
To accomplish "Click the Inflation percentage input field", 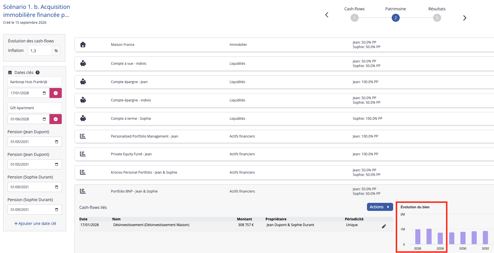I will [x=40, y=50].
